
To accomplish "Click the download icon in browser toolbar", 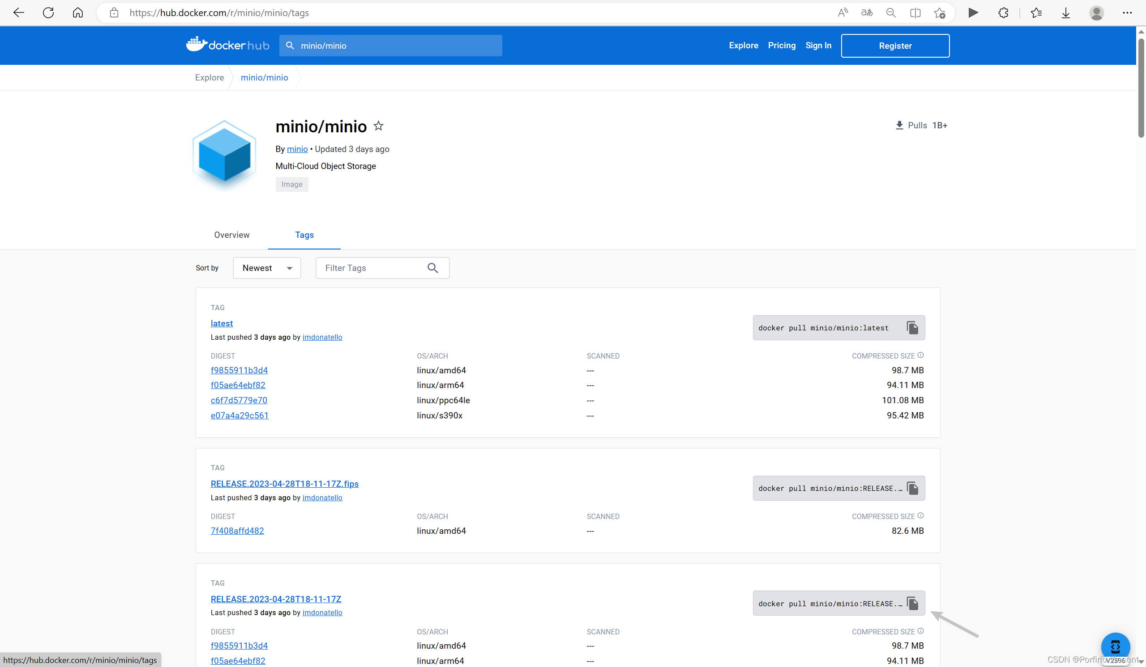I will pos(1066,13).
